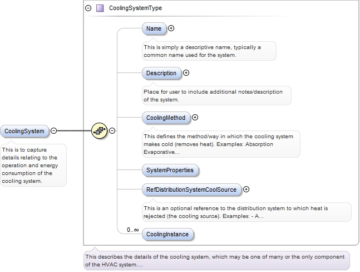Select the Name element box
360x272 pixels.
[x=154, y=28]
